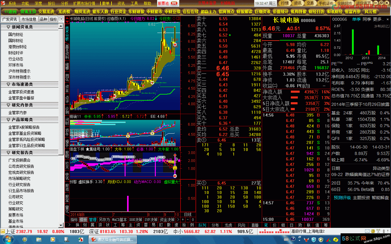Click the 撤单 button in the menu bar
Image resolution: width=391 pixels, height=244 pixels.
coord(106,3)
